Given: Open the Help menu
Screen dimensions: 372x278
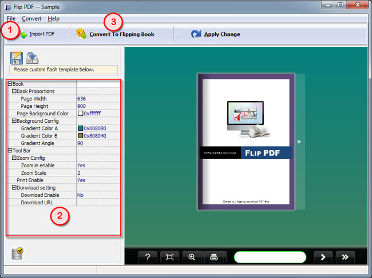Looking at the screenshot, I should [x=53, y=18].
